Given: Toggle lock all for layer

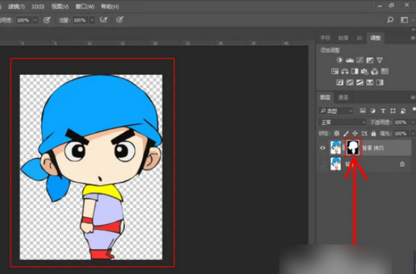Looking at the screenshot, I should [373, 133].
